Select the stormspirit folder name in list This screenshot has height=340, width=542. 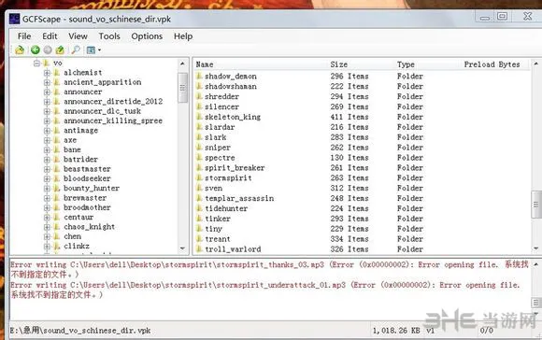228,178
